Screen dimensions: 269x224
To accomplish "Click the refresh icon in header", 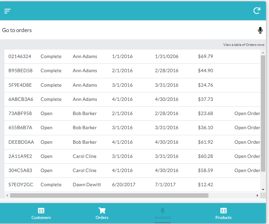I will tap(257, 10).
